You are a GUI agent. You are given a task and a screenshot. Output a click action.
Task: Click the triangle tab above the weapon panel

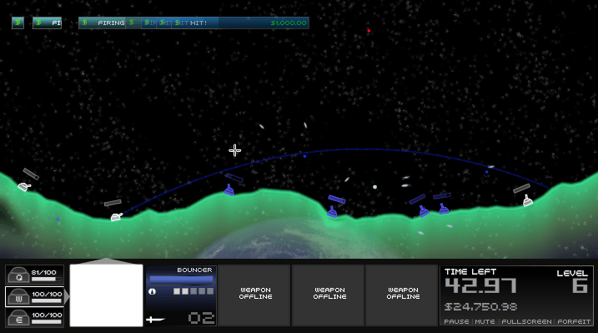(107, 261)
